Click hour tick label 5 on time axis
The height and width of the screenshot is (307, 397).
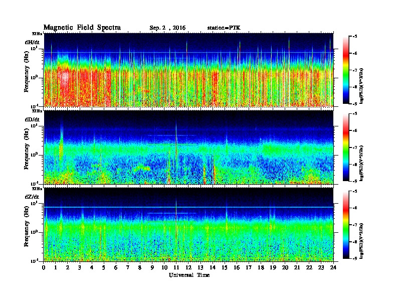104,268
